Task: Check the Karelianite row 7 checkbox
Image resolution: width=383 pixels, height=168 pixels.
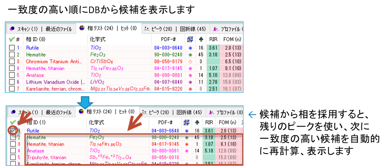Action: tap(12, 89)
